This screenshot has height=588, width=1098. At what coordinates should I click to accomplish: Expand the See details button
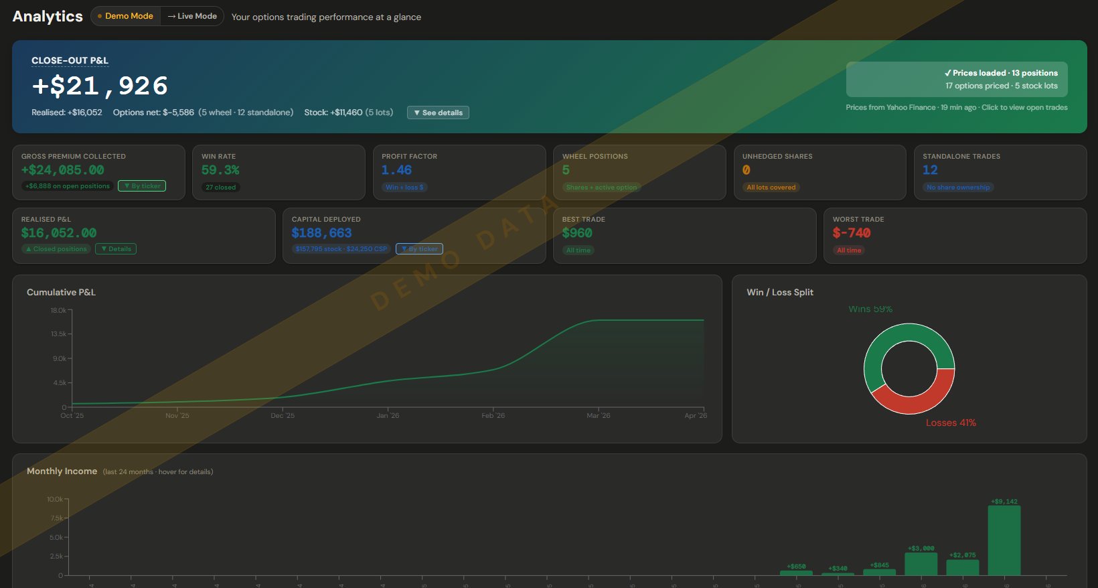438,113
